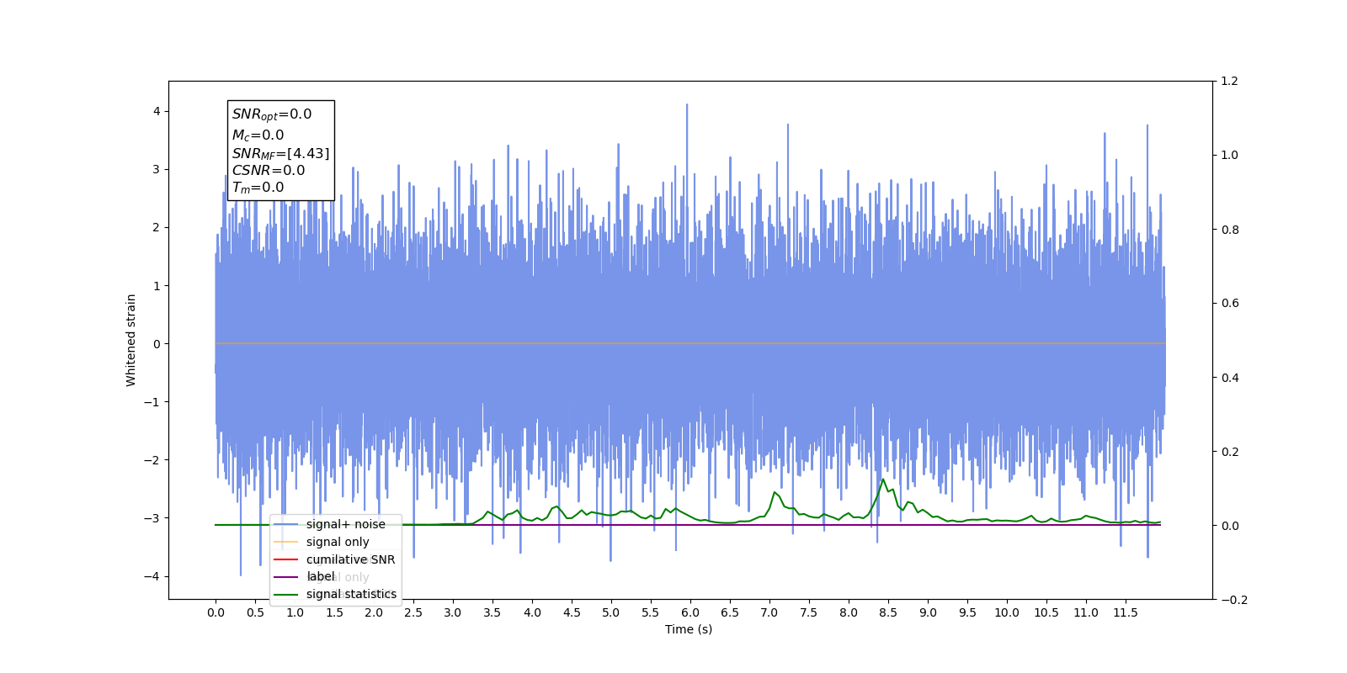Click the red line sample beside 'cumilative SNR'

coord(286,559)
